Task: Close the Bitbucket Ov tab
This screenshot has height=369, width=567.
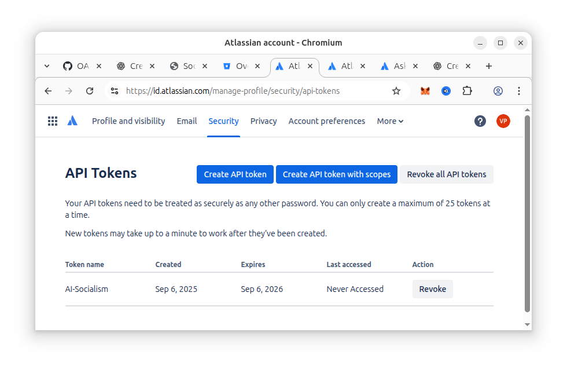Action: click(257, 66)
